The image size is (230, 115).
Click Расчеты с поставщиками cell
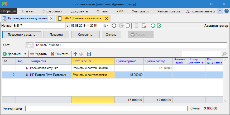93,68
